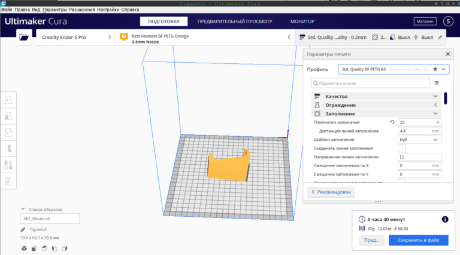Open the Файл menu
The width and height of the screenshot is (460, 255).
[x=7, y=10]
